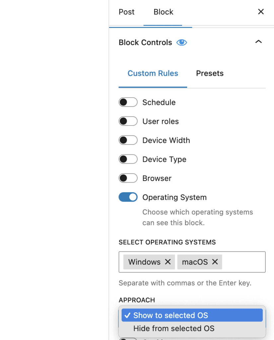This screenshot has height=340, width=274.
Task: Enable the User roles toggle
Action: tap(128, 121)
